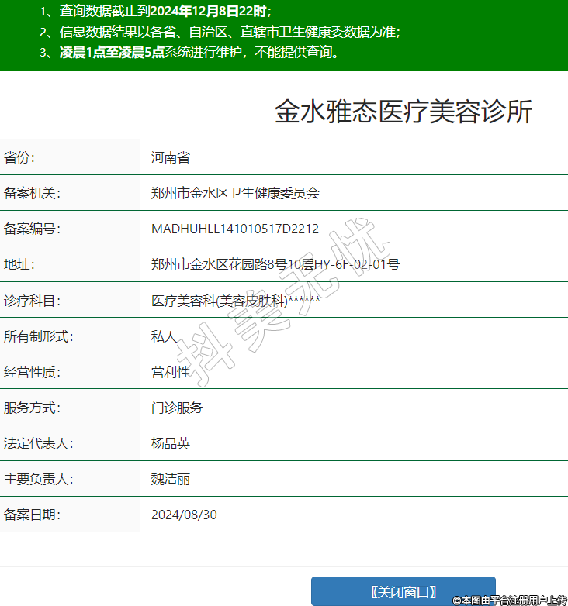
Task: Click the notice about data cutoff 2024年12月8日22时
Action: click(155, 11)
